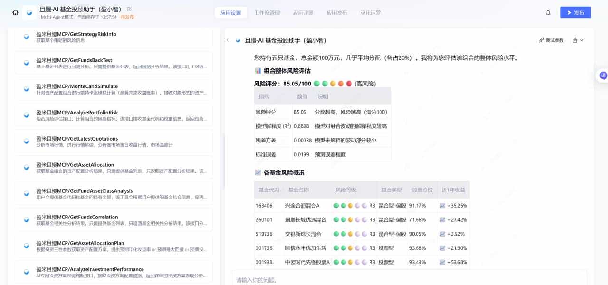Click the GetStrategyRiskInfo tool icon

click(26, 36)
